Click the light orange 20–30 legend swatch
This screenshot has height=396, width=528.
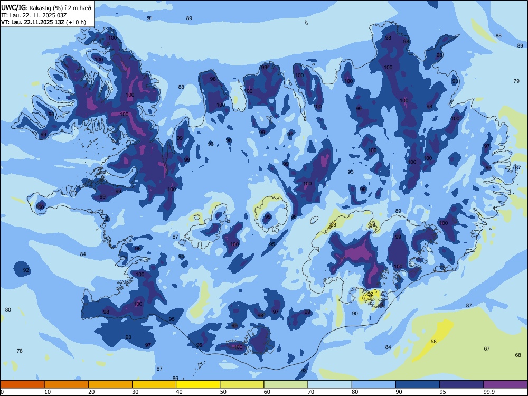coord(110,384)
